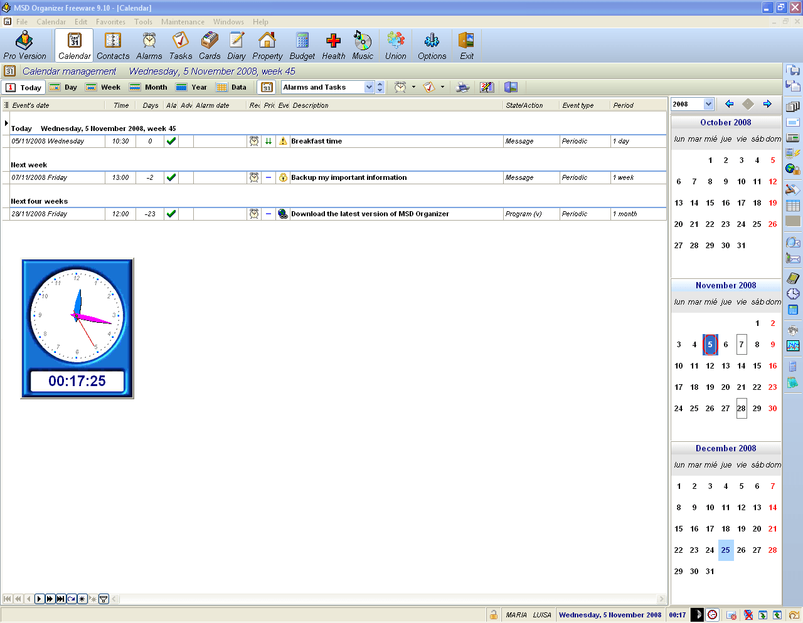The width and height of the screenshot is (803, 623).
Task: Select November 28 in mini calendar
Action: (x=742, y=408)
